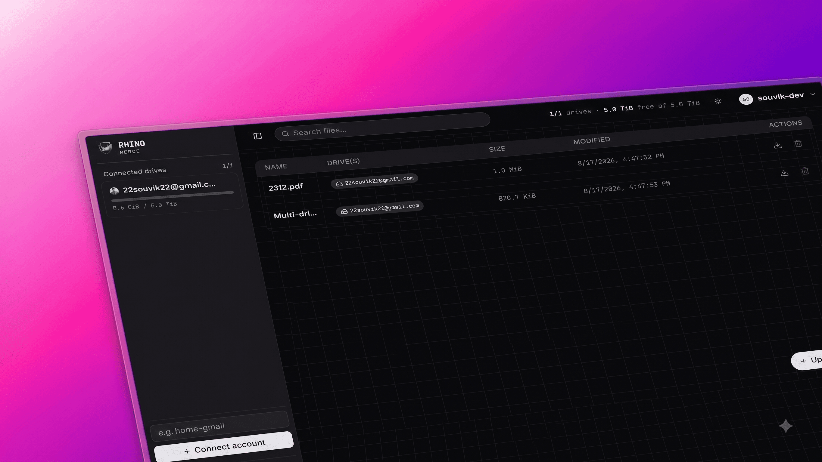This screenshot has width=822, height=462.
Task: Delete the 2312.pdf file
Action: 798,143
